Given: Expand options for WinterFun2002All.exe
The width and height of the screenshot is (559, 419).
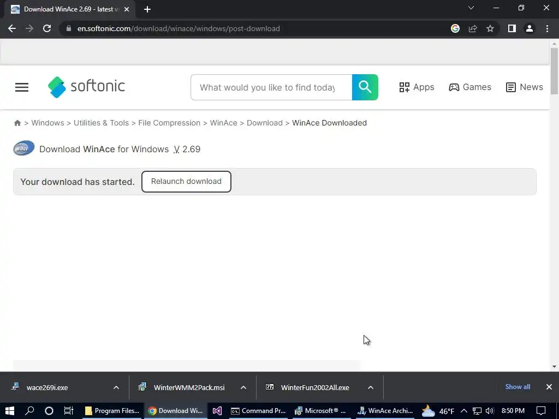Looking at the screenshot, I should coord(371,387).
